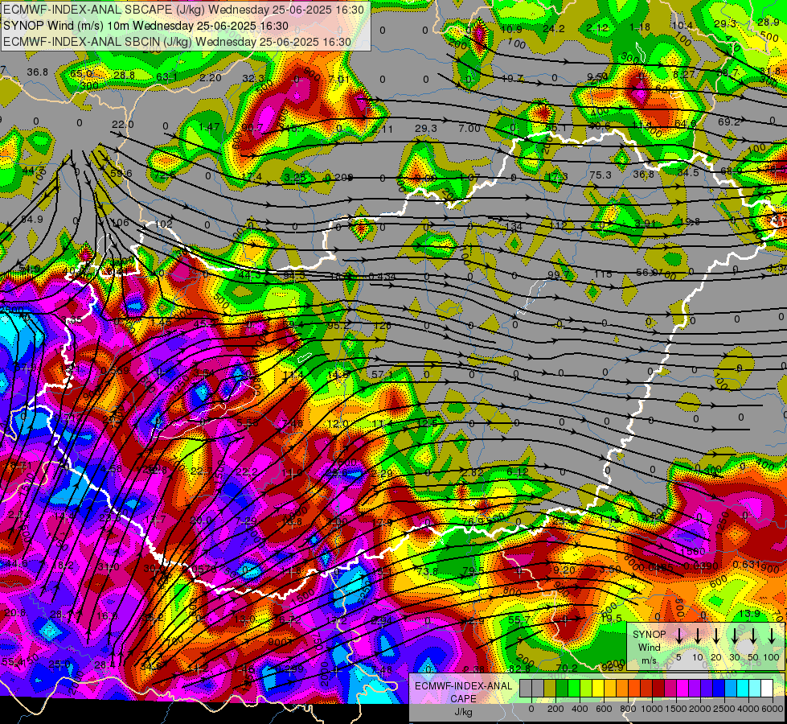Click map value 59.6
The height and width of the screenshot is (724, 787).
pos(121,173)
